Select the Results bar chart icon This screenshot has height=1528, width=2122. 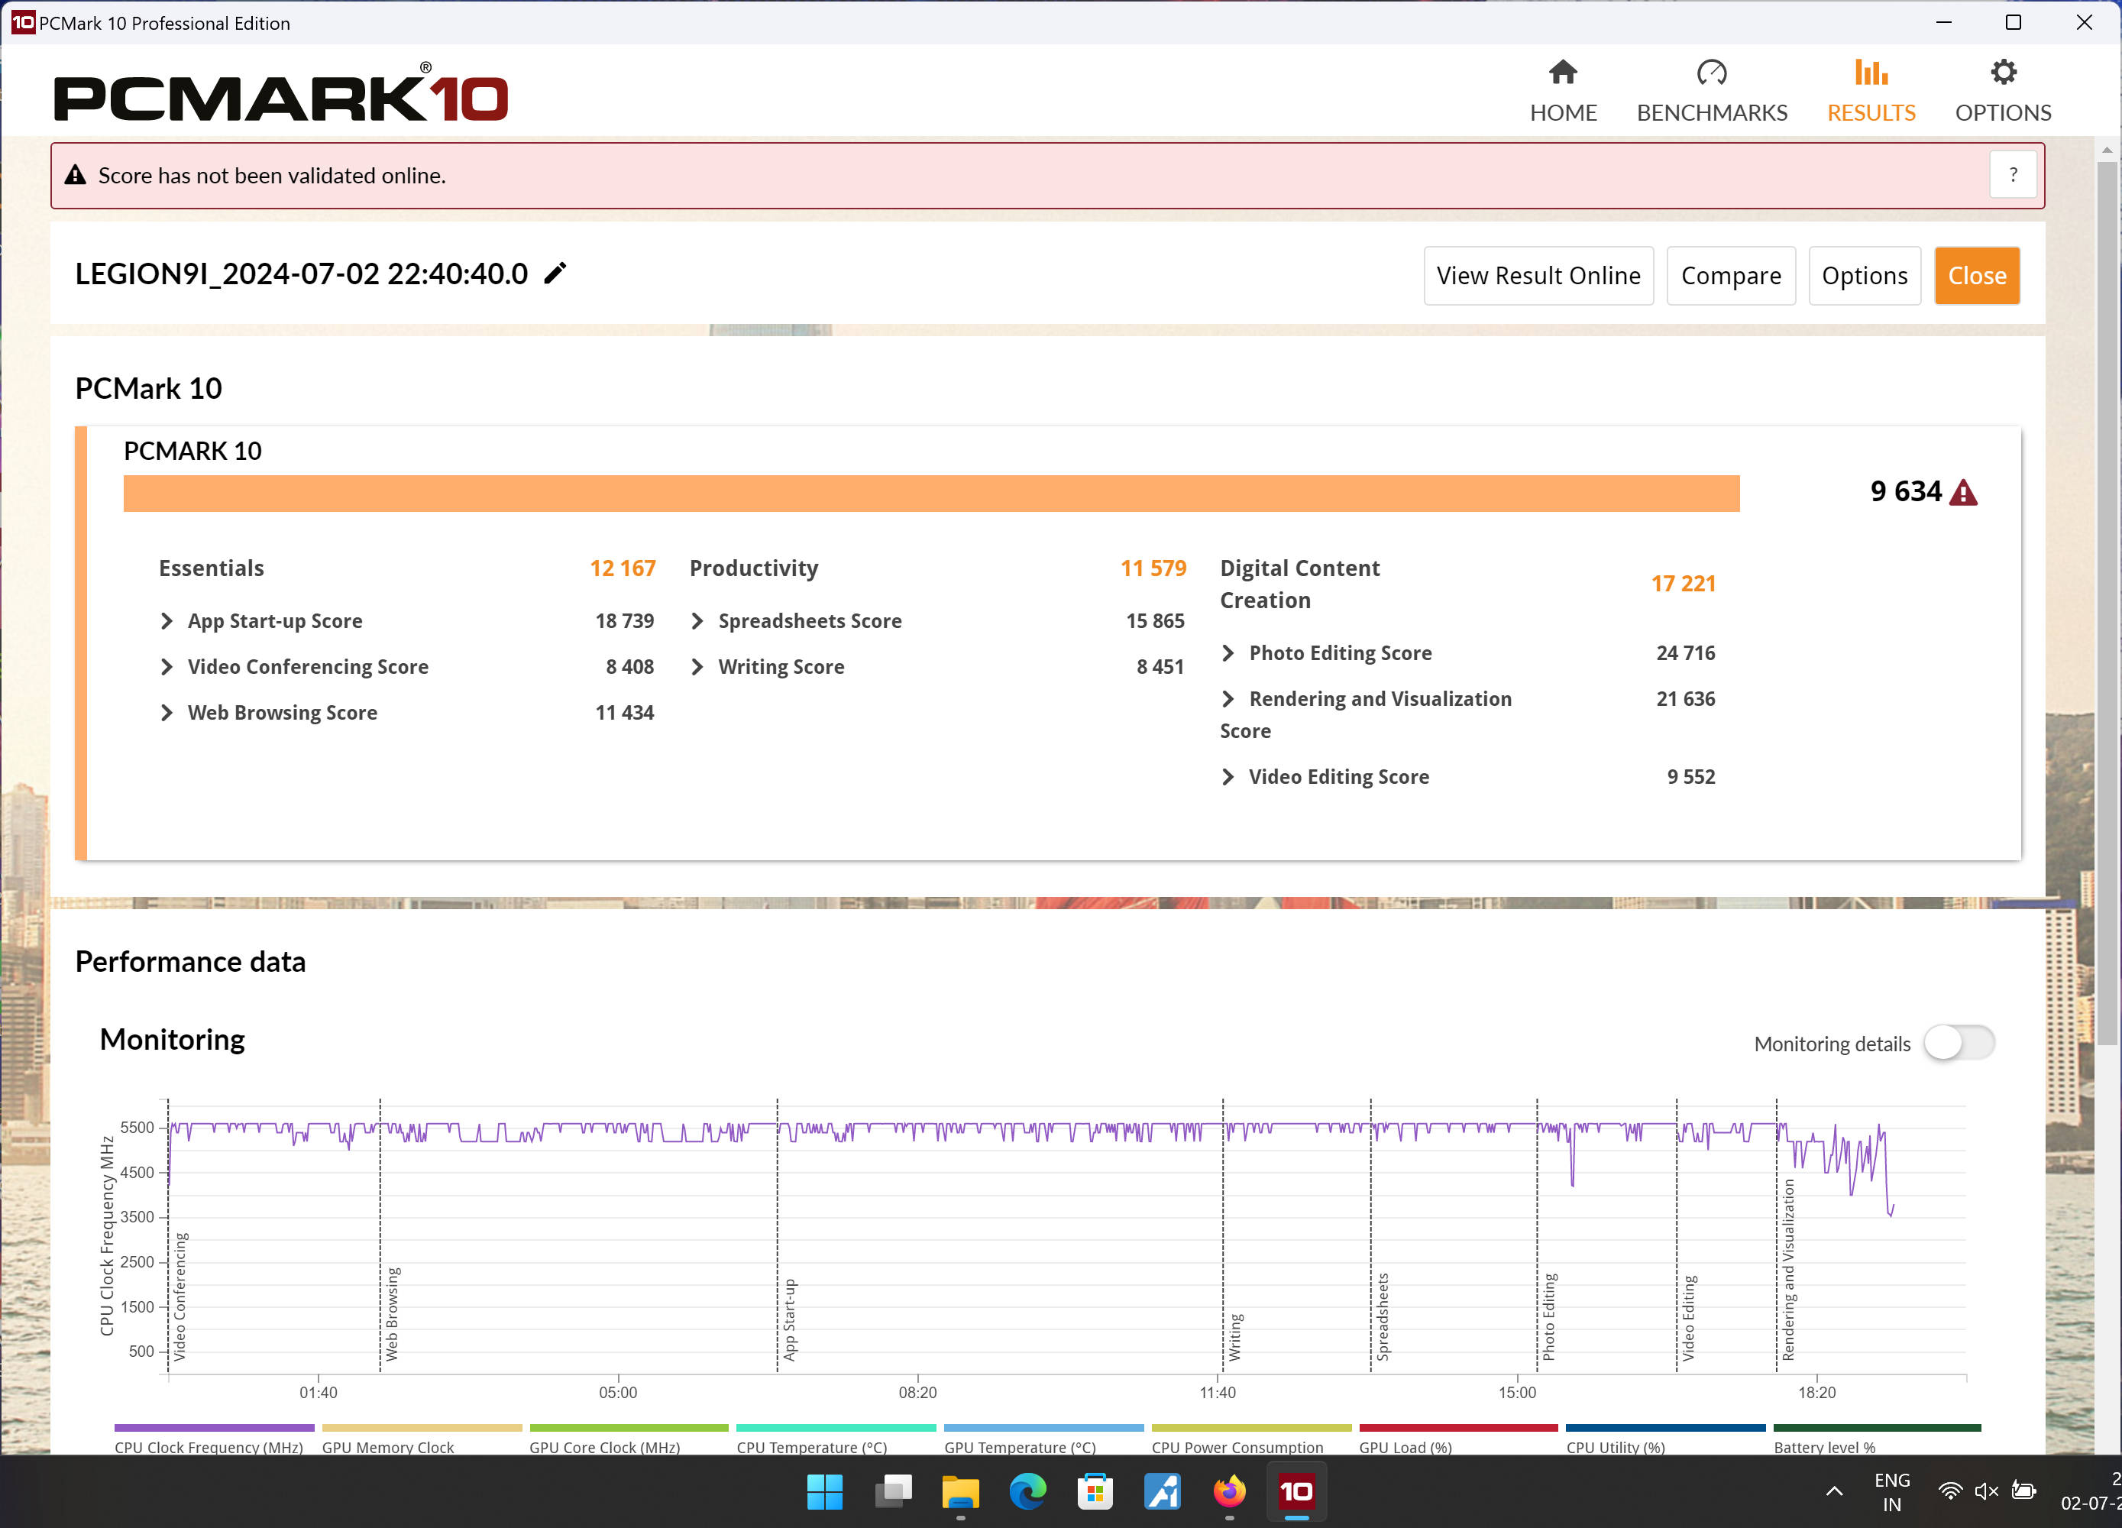pyautogui.click(x=1871, y=72)
